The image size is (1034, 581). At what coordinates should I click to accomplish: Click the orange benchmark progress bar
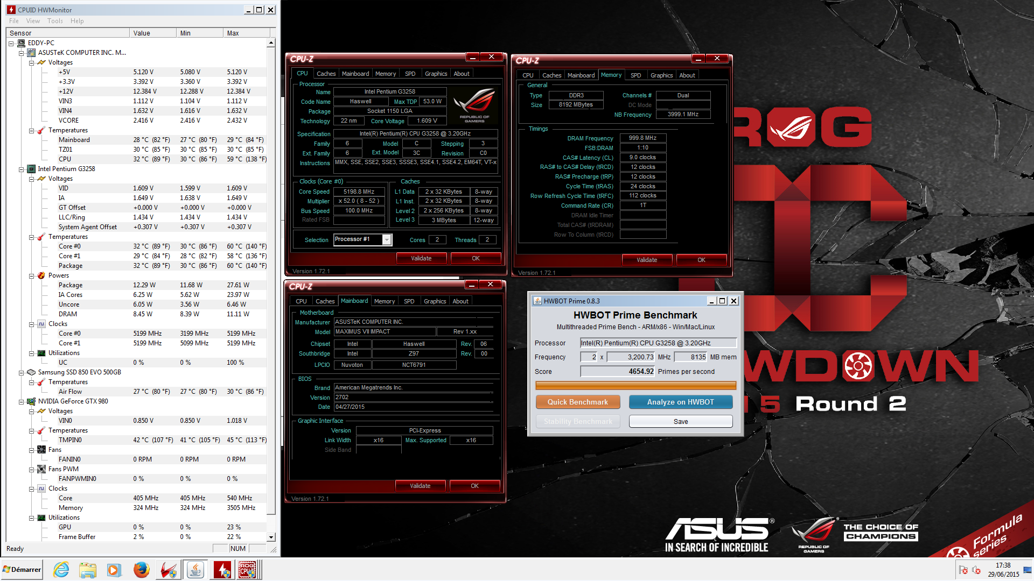tap(635, 385)
